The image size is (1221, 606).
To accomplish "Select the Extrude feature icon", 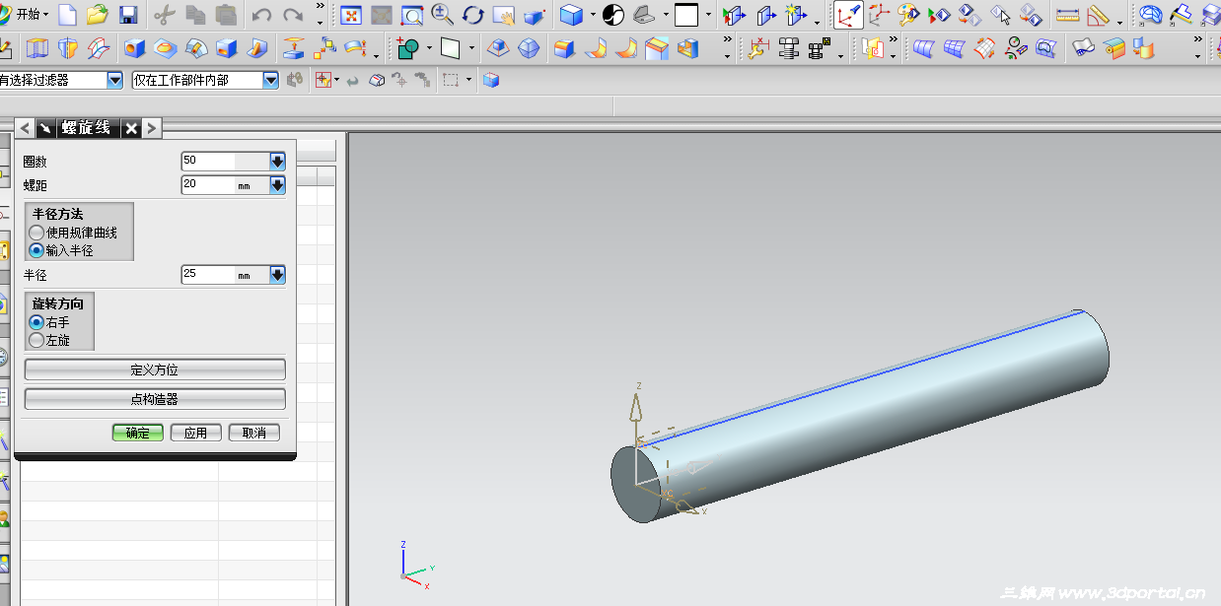I will (37, 48).
